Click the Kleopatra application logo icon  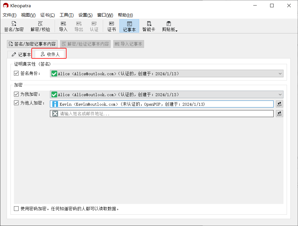(6, 6)
